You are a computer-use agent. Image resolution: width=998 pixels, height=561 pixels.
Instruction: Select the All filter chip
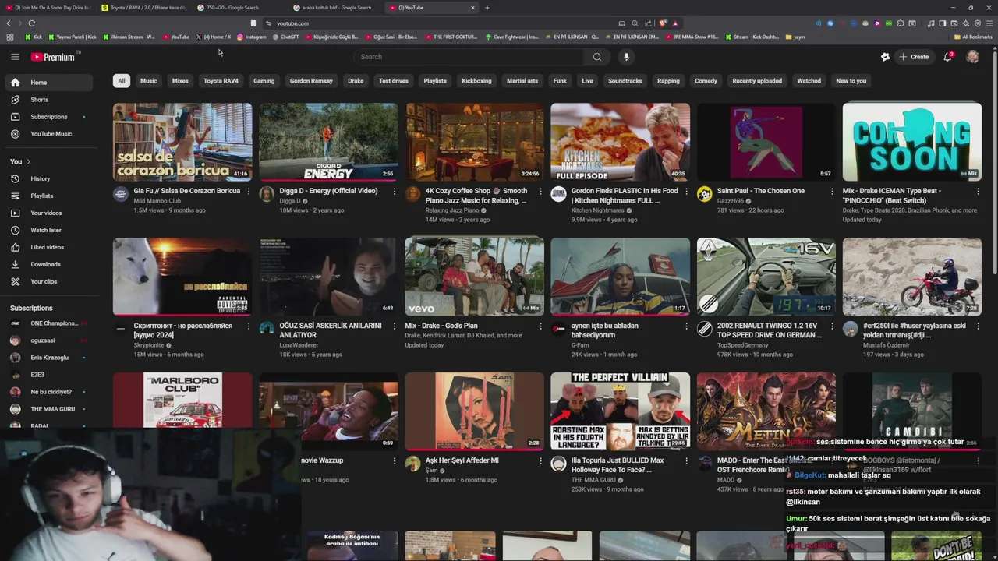(x=121, y=81)
